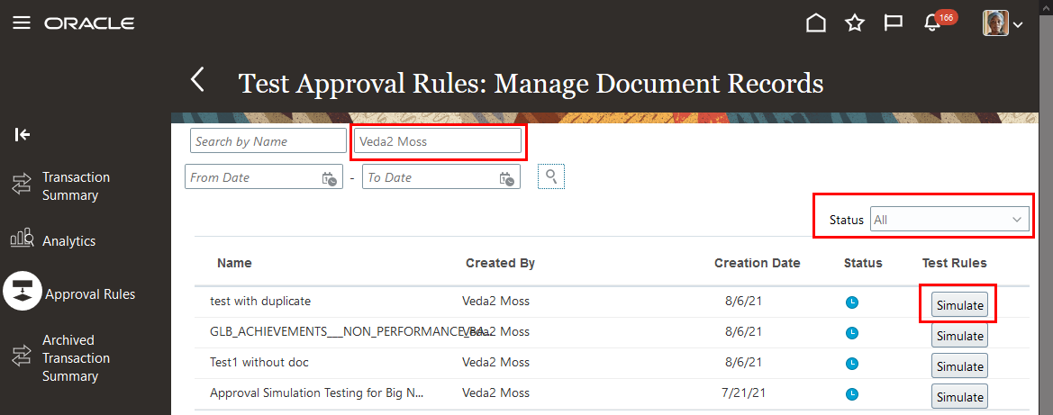Open Archived Transaction Summary

76,357
